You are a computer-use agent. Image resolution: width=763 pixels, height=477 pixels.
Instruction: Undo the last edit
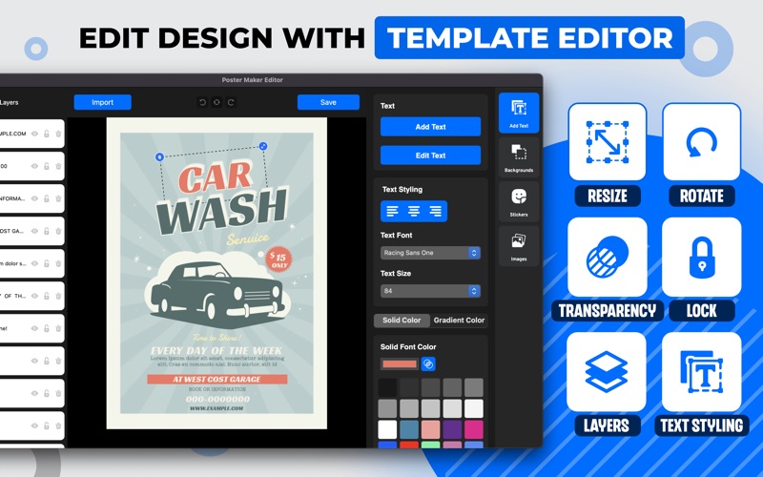click(202, 102)
